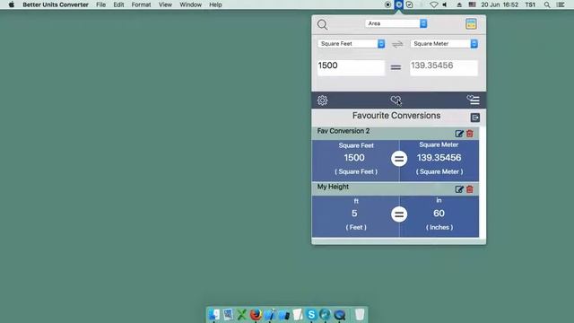Open the Apple menu
Image resolution: width=574 pixels, height=323 pixels.
[12, 4]
